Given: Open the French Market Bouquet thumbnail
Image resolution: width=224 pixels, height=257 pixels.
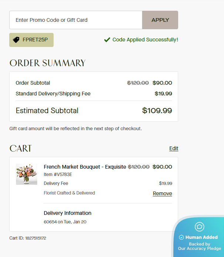Looking at the screenshot, I should 27,174.
